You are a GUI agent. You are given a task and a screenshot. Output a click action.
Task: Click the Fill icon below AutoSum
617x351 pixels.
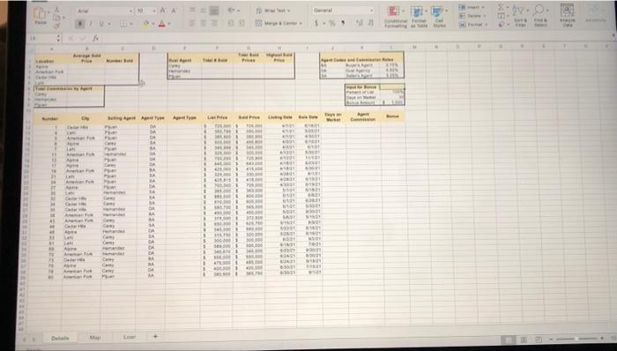click(x=501, y=16)
